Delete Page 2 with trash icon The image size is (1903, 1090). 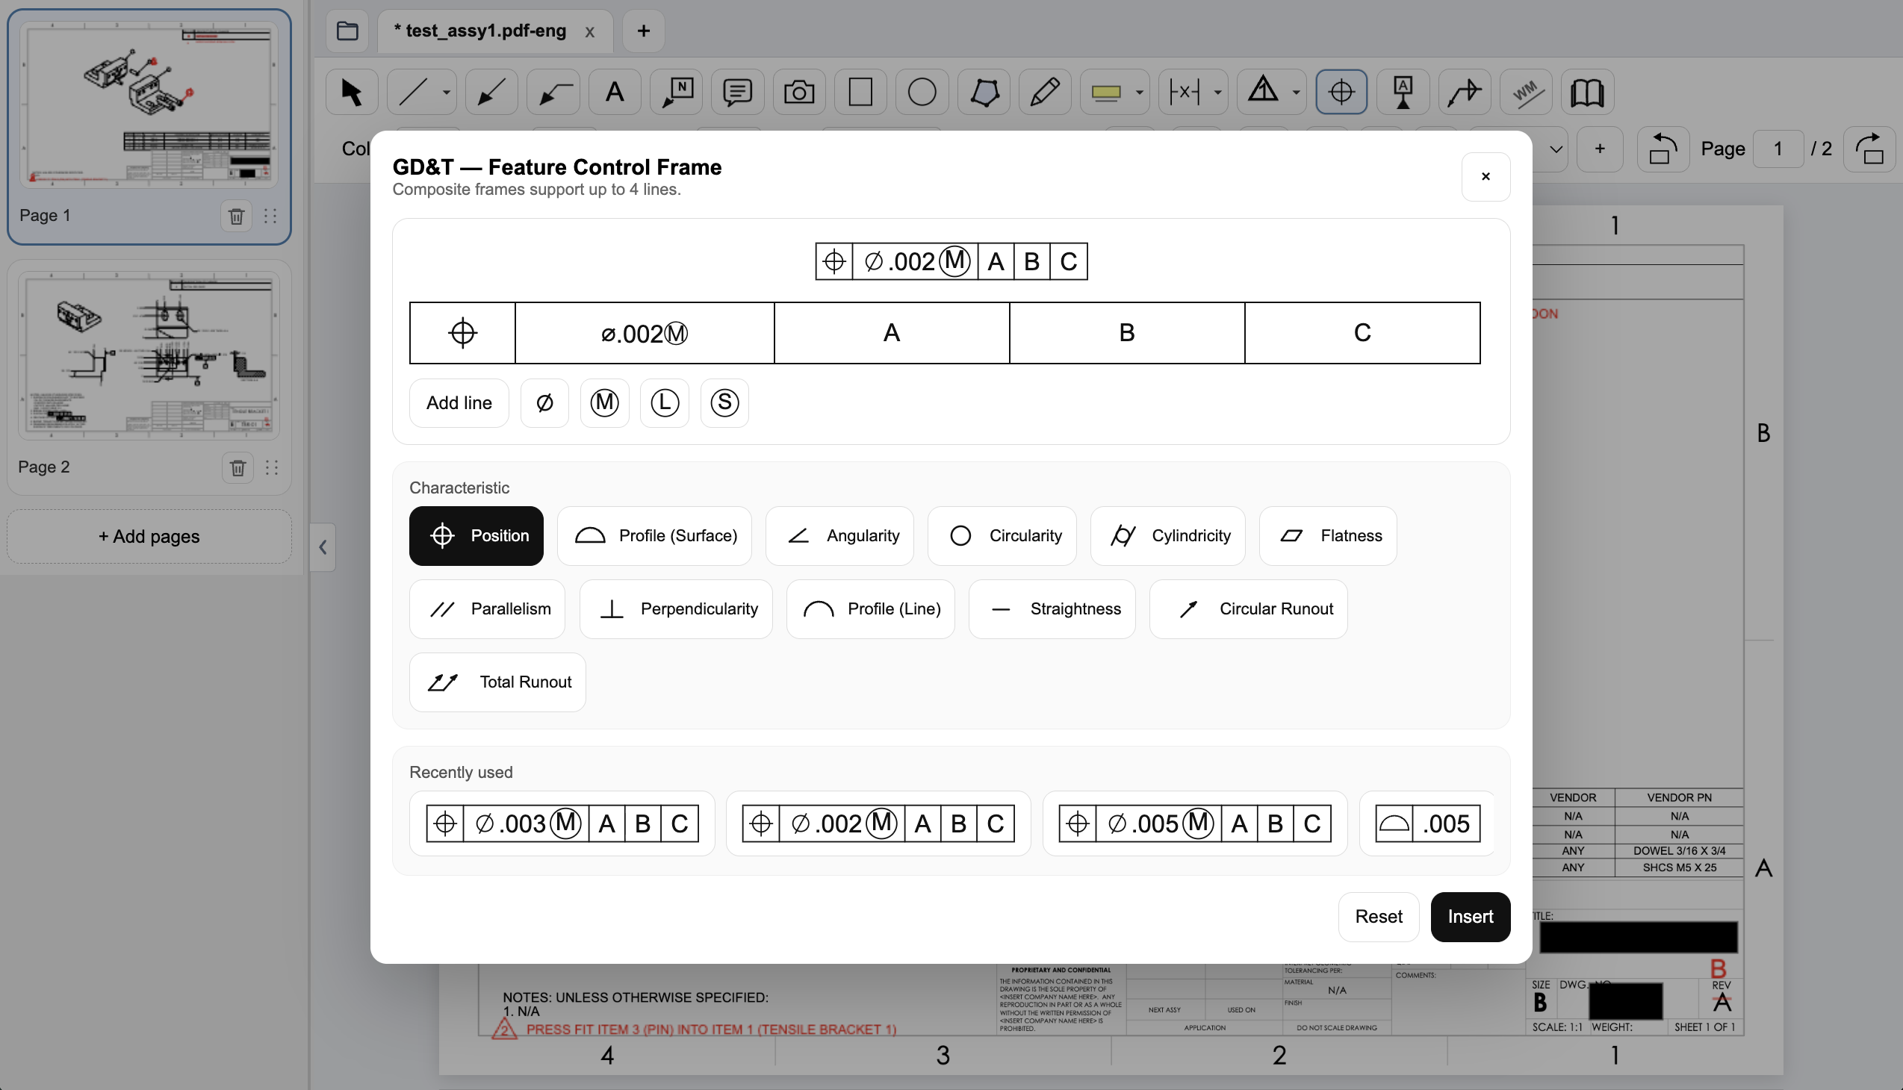tap(238, 468)
